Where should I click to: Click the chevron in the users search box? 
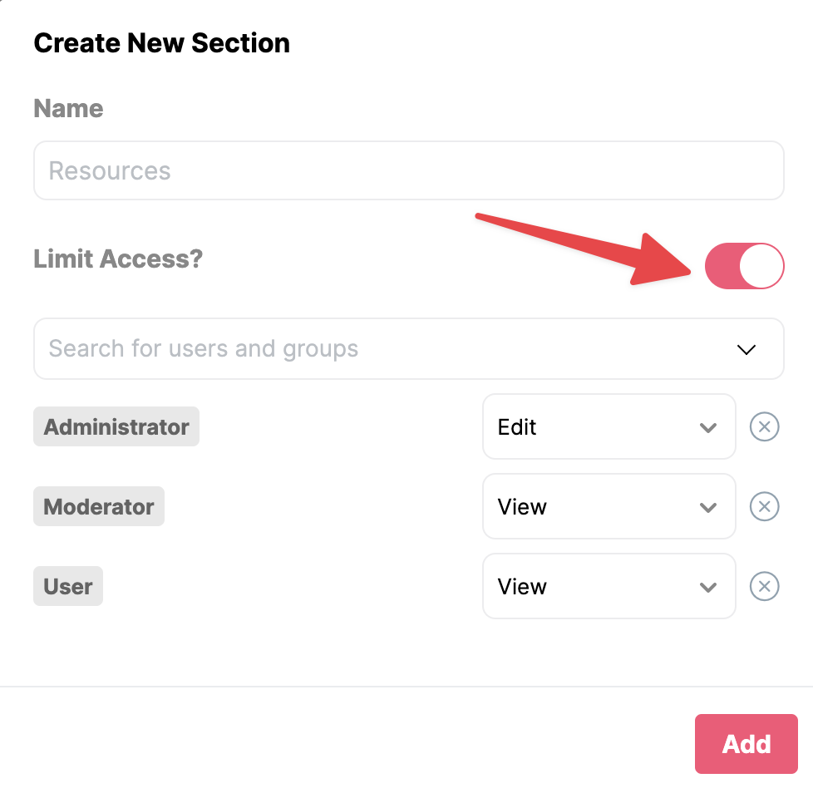(x=746, y=349)
